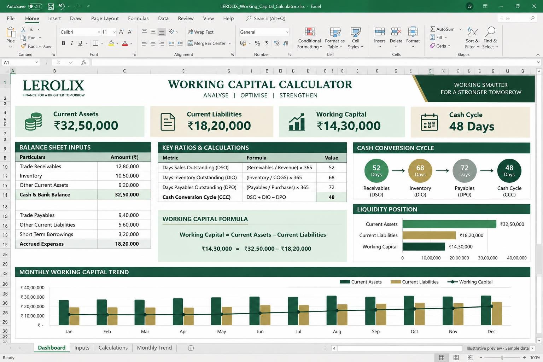543x362 pixels.
Task: Click the Wrap Text button
Action: (201, 32)
